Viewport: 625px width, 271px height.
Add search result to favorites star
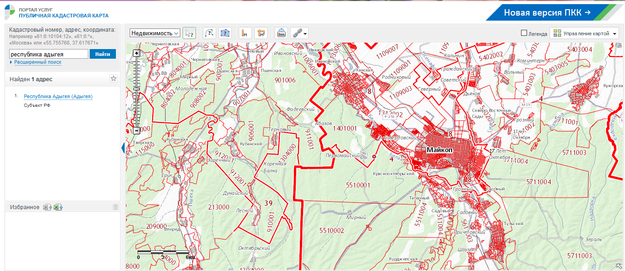click(114, 79)
